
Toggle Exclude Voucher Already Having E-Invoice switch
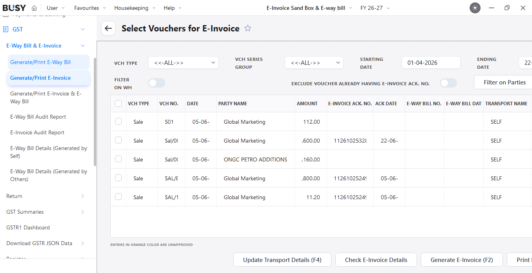pyautogui.click(x=448, y=83)
